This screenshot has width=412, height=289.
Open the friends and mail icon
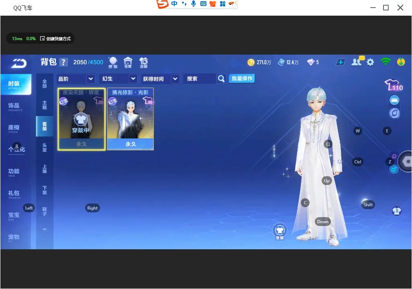[x=358, y=61]
